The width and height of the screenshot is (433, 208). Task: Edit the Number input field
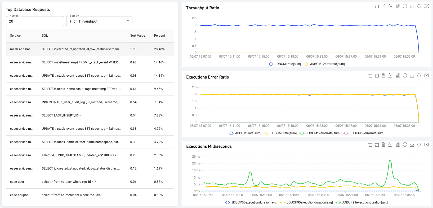[35, 21]
